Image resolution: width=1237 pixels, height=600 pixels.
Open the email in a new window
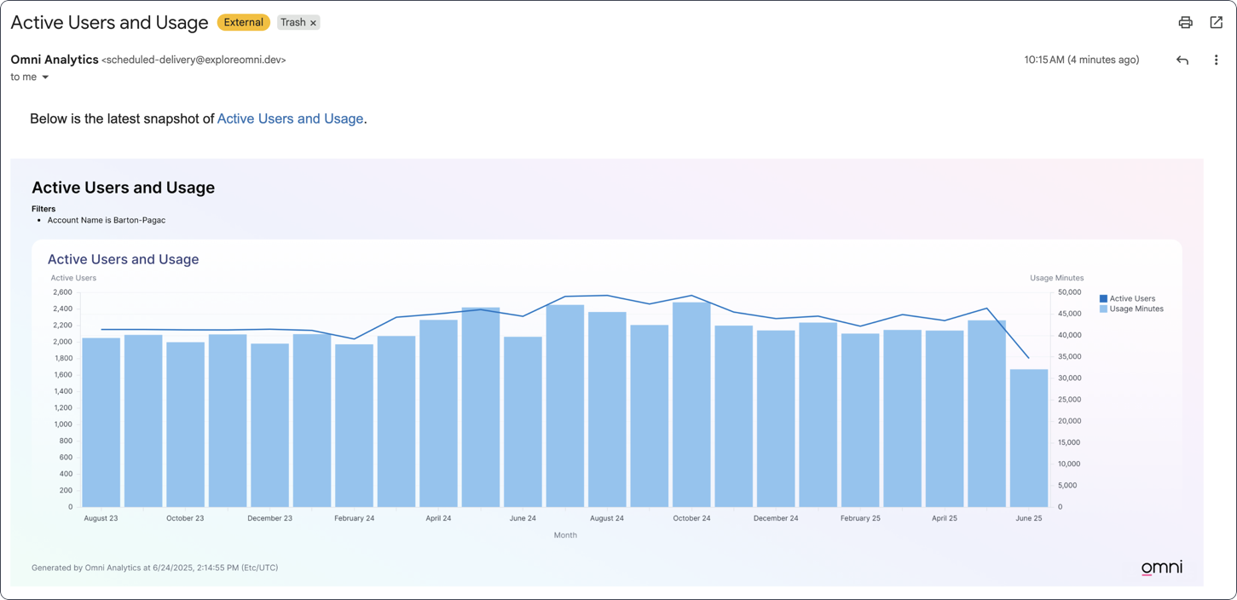[x=1217, y=23]
